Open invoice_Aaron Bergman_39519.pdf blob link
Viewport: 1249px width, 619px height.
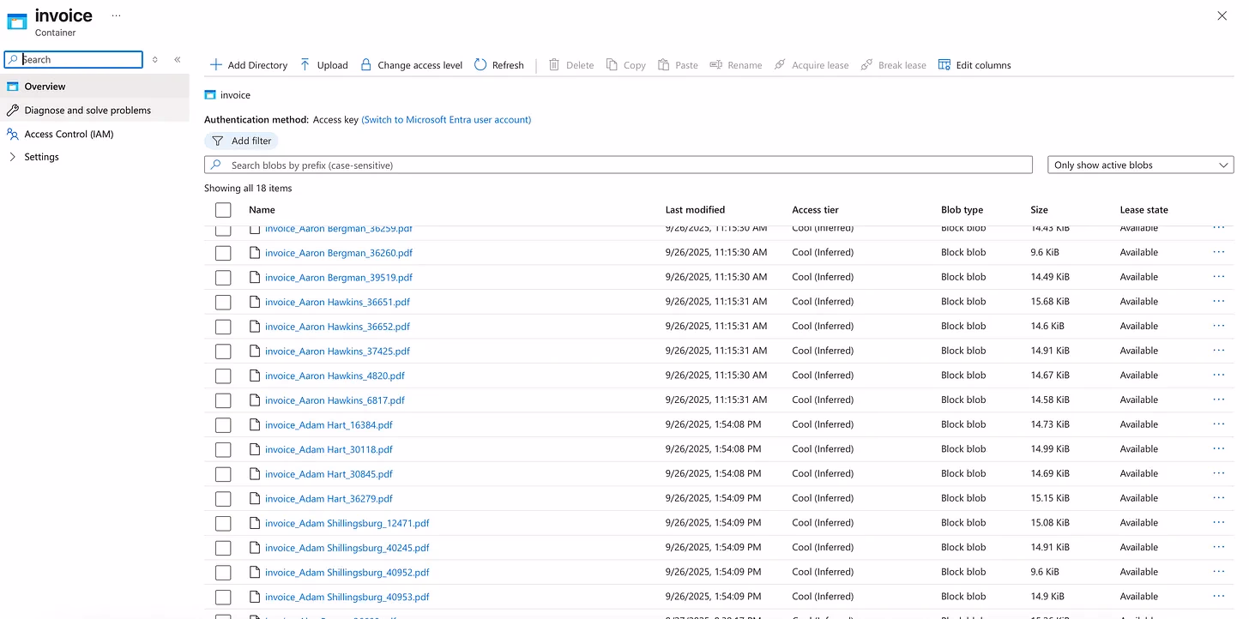coord(339,278)
